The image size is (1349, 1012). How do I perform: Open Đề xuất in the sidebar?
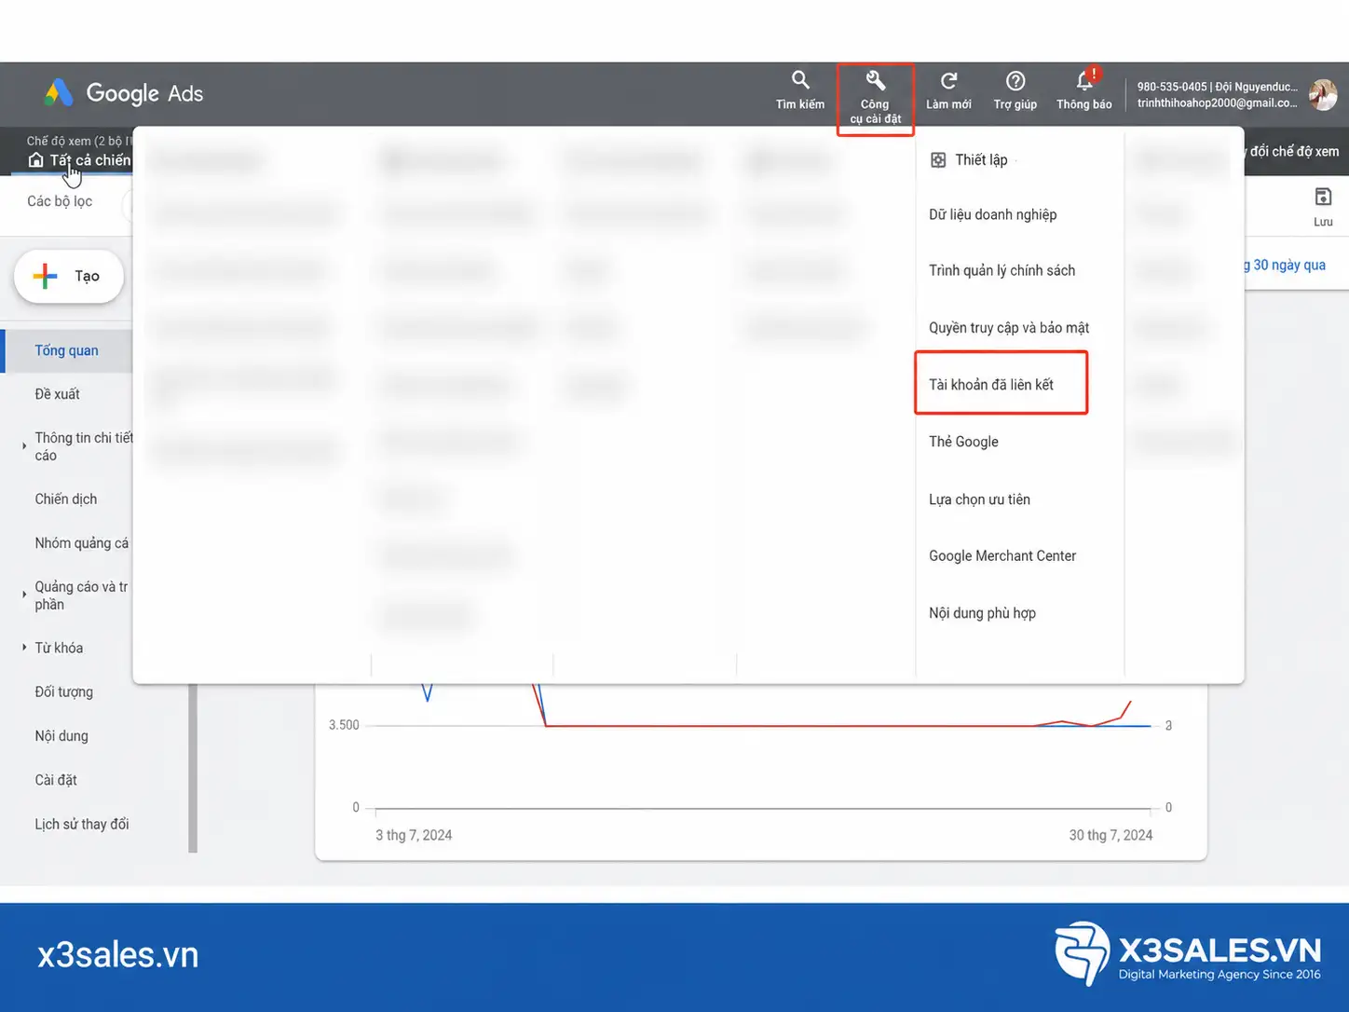coord(57,394)
